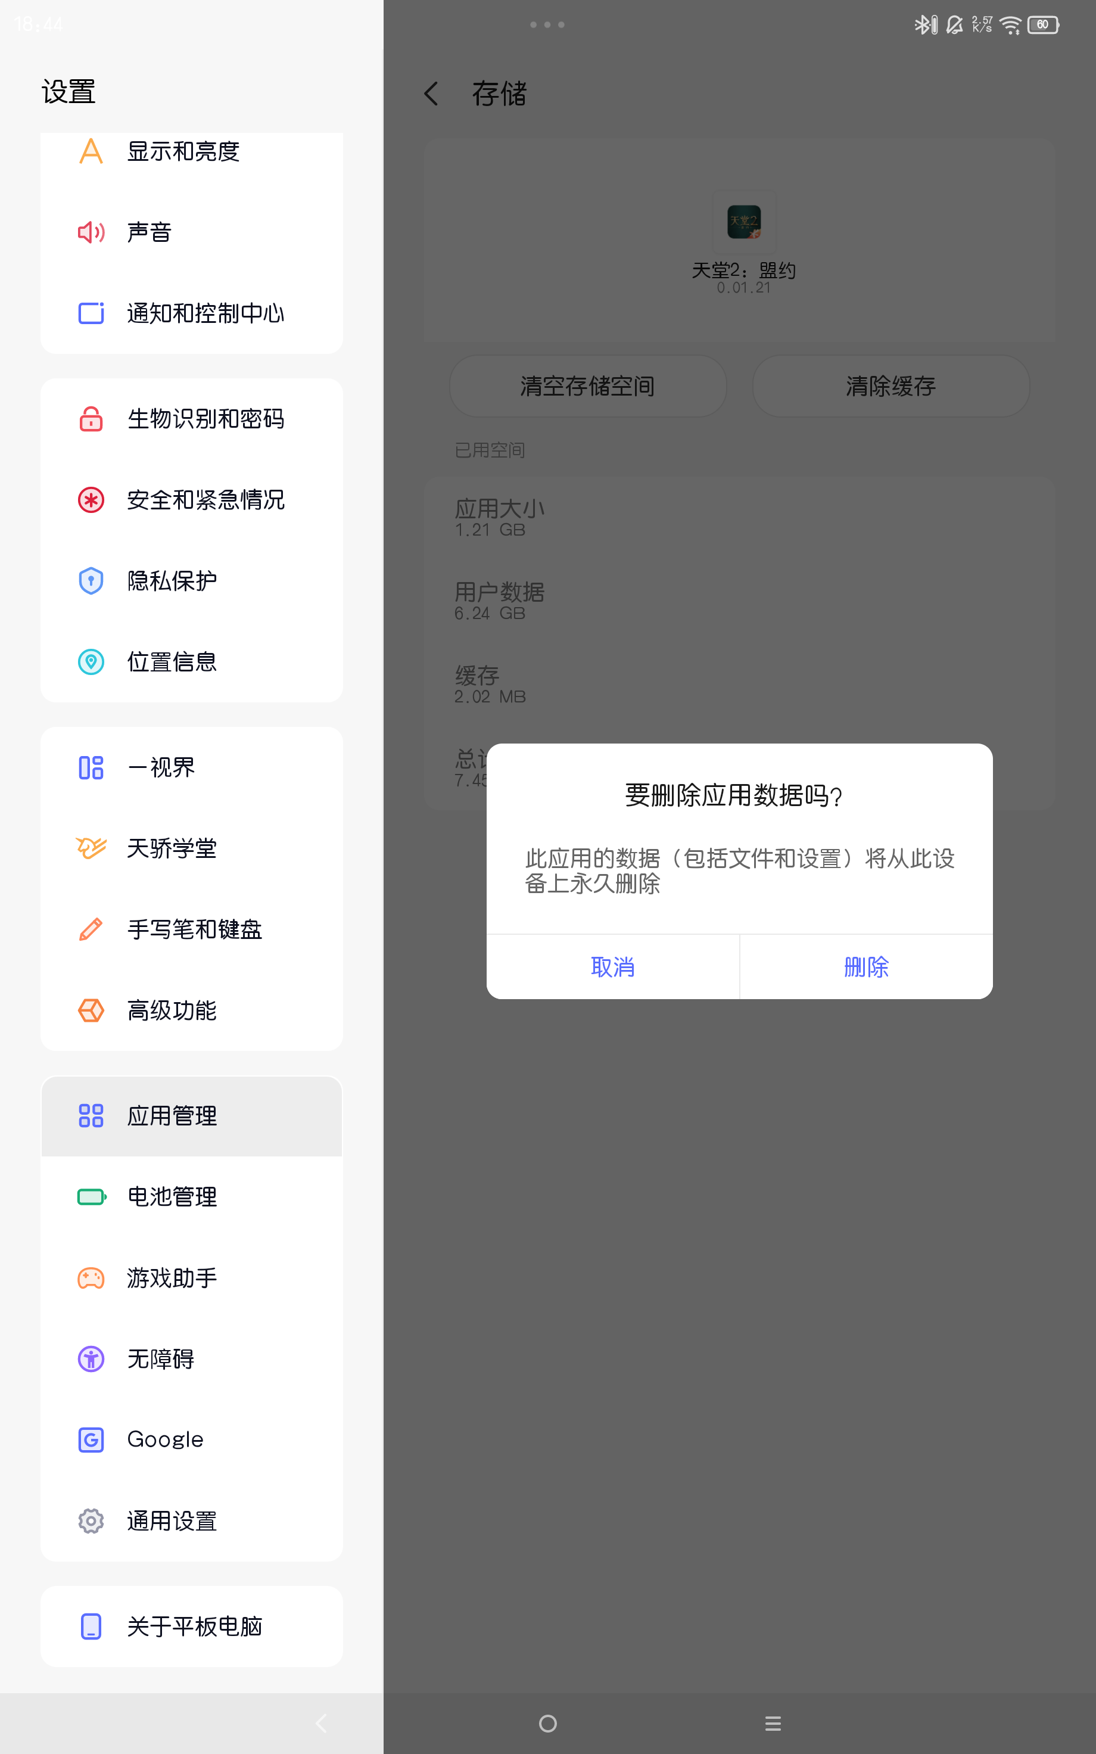This screenshot has height=1754, width=1096.
Task: Tap the Safety and Emergency asterisk icon
Action: 91,500
